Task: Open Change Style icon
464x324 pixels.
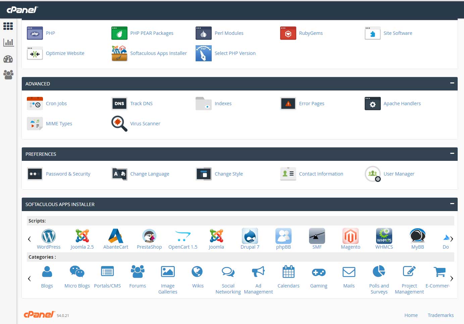Action: (x=204, y=174)
